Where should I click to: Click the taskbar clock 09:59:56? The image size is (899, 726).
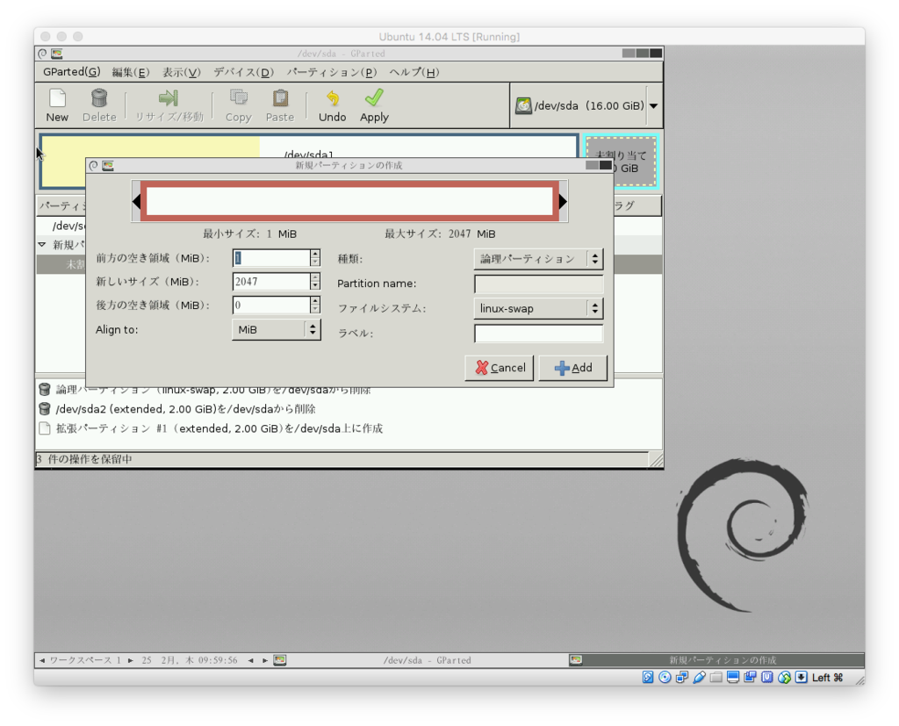tap(218, 661)
